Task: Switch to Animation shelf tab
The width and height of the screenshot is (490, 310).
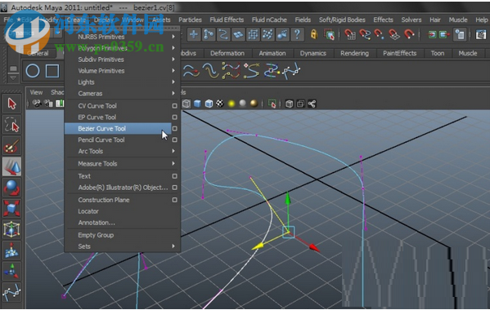Action: pyautogui.click(x=272, y=53)
